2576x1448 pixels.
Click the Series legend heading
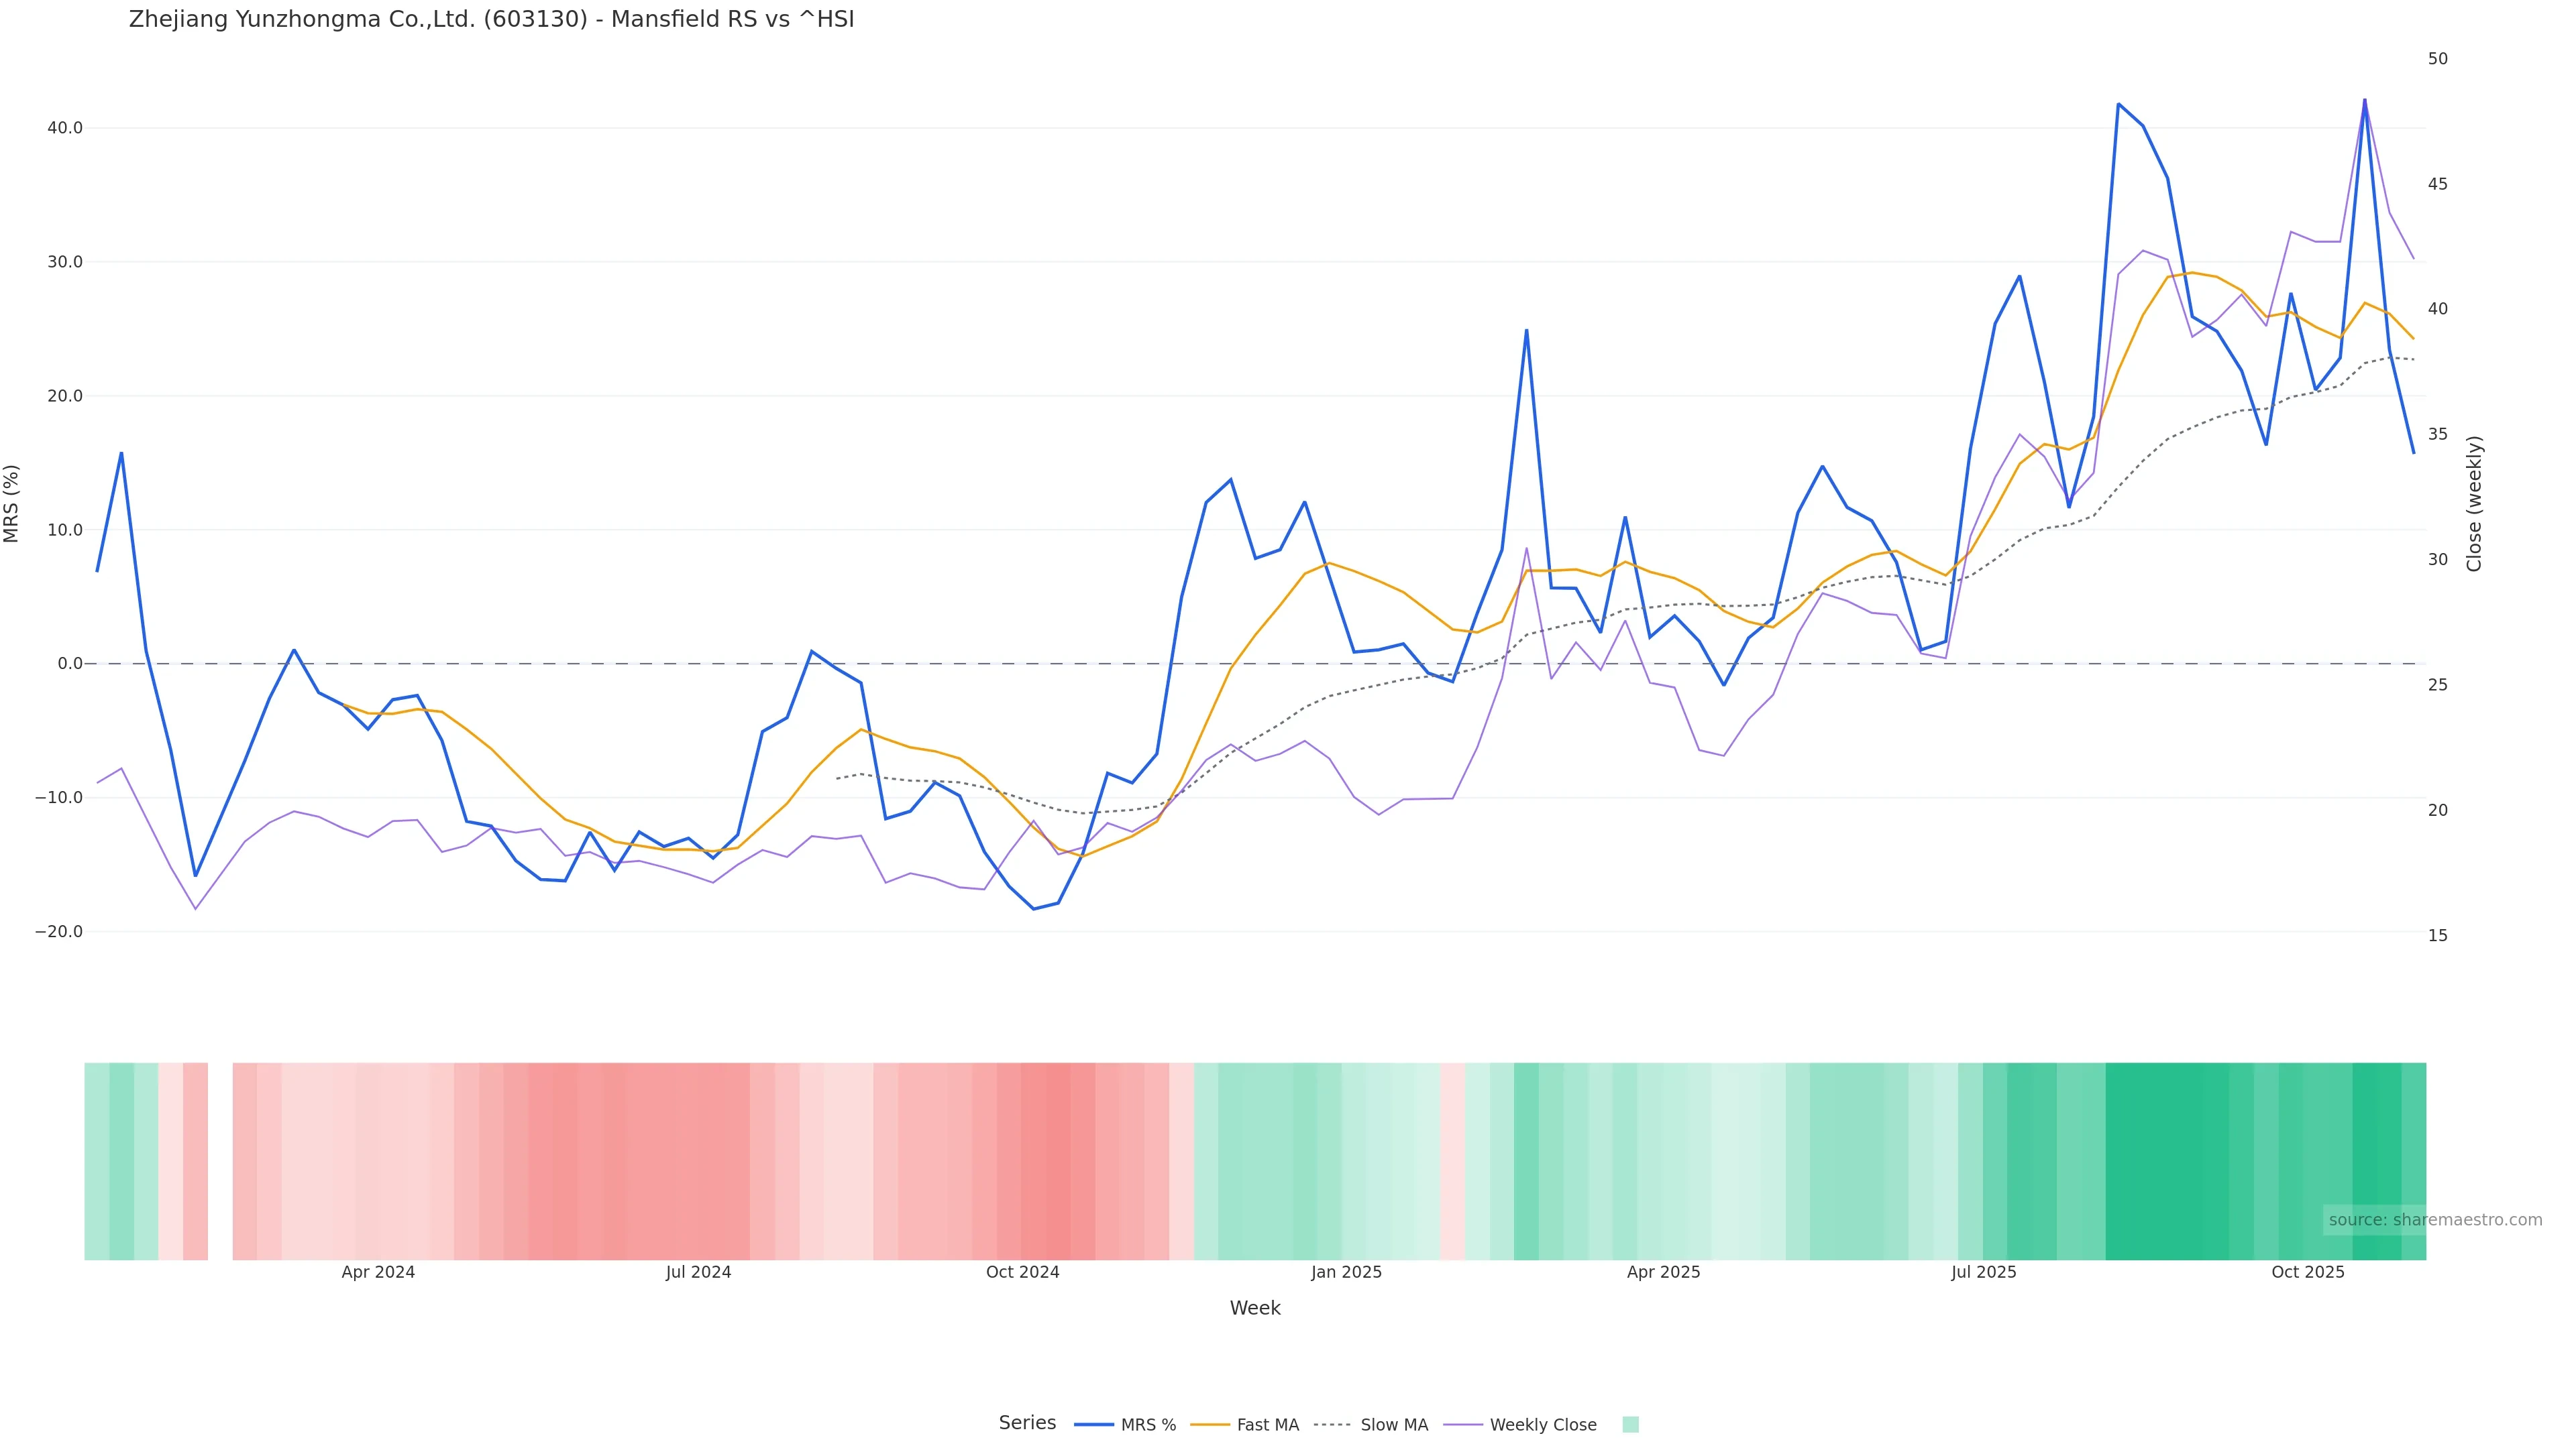click(x=1027, y=1423)
